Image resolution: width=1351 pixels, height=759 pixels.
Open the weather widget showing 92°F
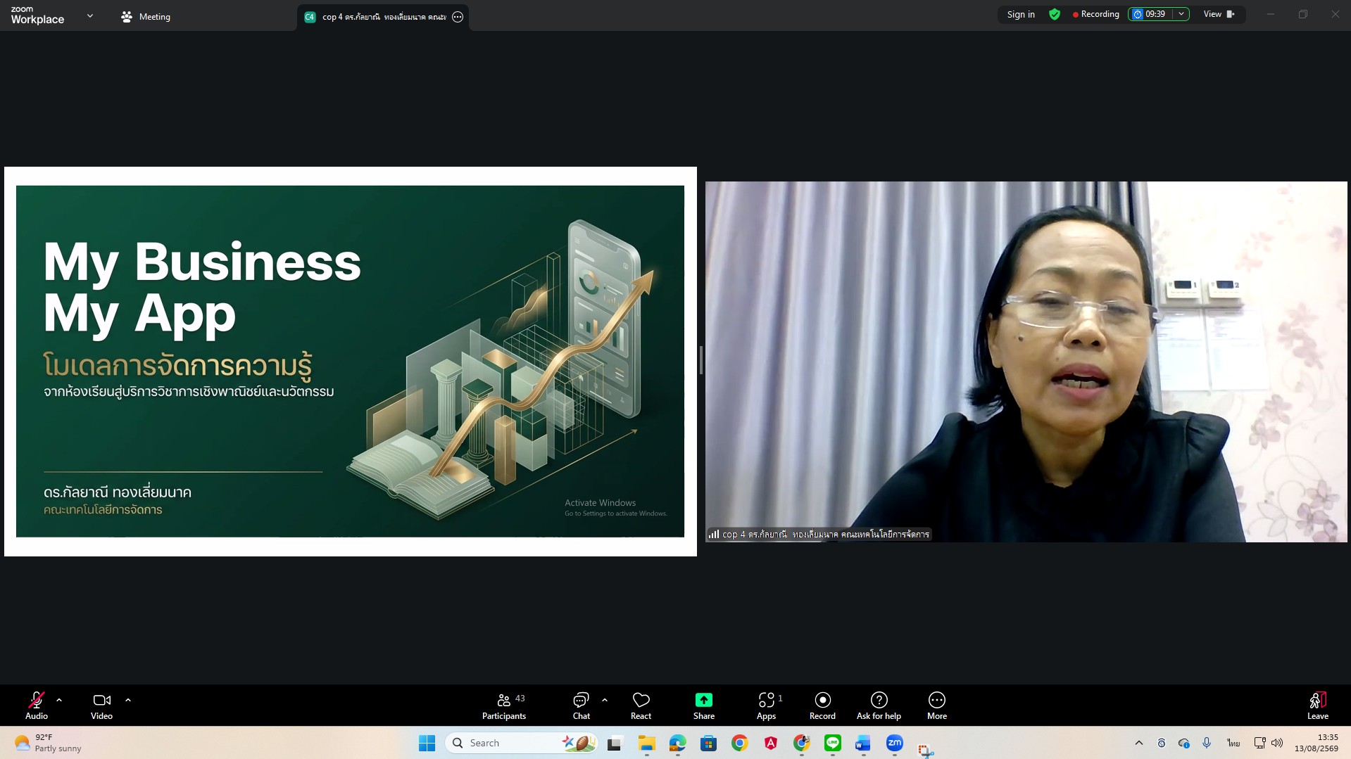[x=48, y=743]
